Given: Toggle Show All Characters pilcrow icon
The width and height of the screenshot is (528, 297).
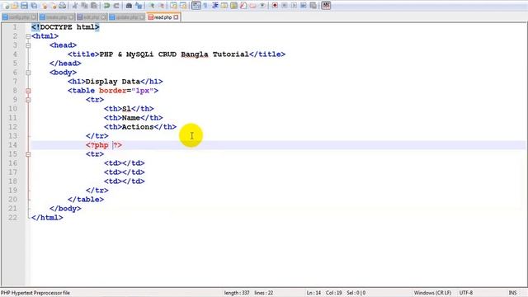Looking at the screenshot, I should [x=205, y=6].
